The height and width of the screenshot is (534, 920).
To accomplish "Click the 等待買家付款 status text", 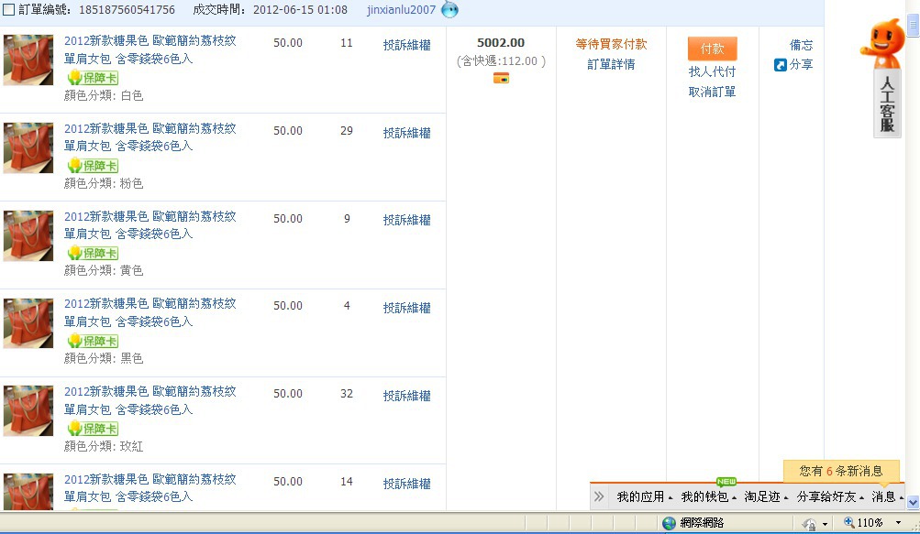I will (611, 45).
